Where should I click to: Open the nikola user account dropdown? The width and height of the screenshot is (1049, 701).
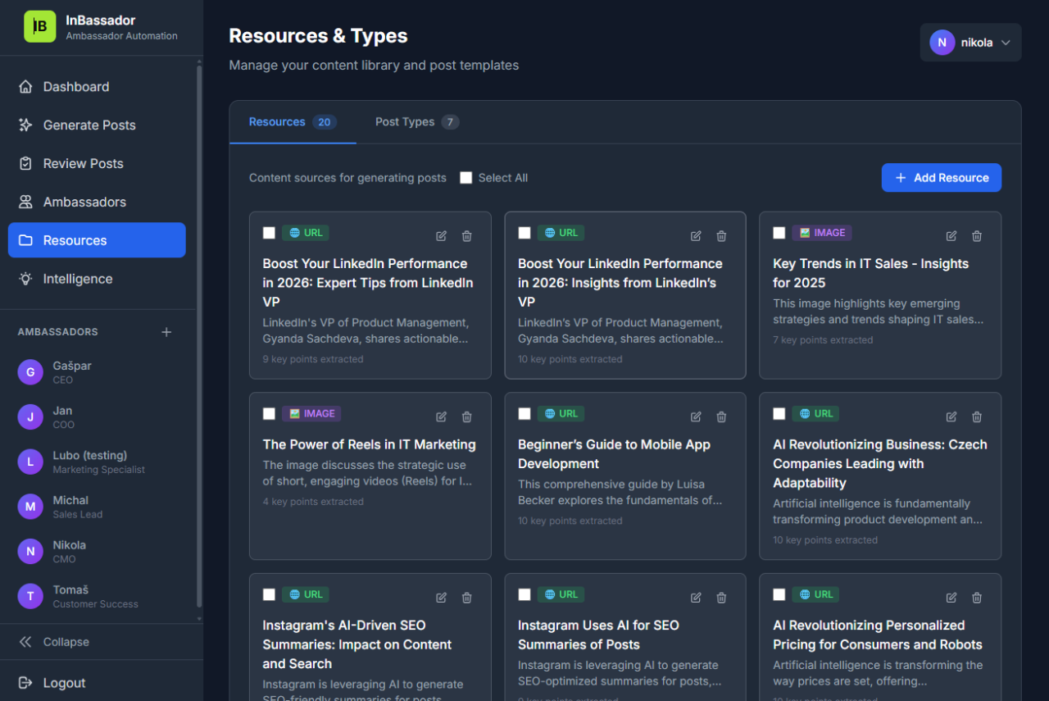tap(970, 43)
